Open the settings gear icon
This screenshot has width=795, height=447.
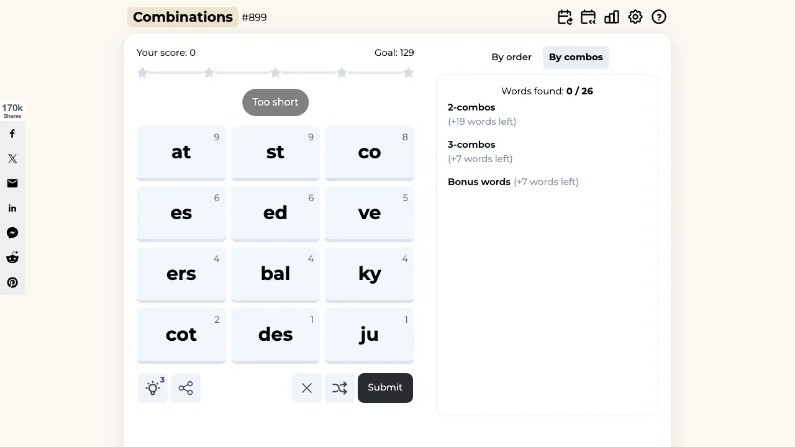635,17
